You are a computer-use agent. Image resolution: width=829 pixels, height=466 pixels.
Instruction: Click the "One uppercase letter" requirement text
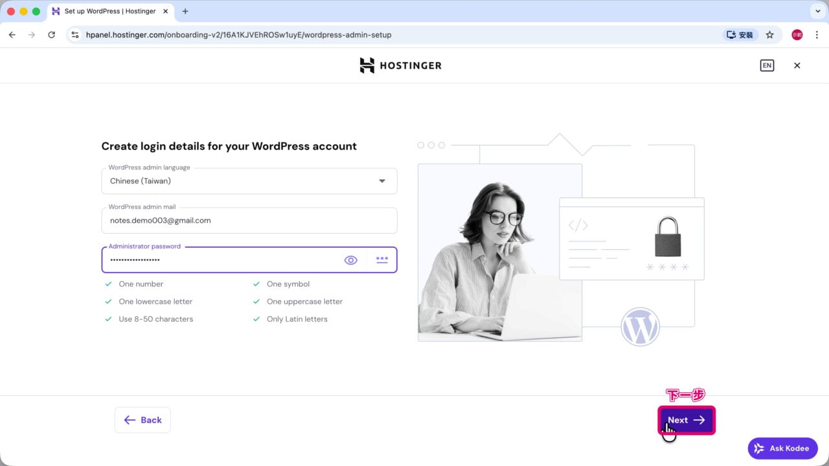coord(304,302)
